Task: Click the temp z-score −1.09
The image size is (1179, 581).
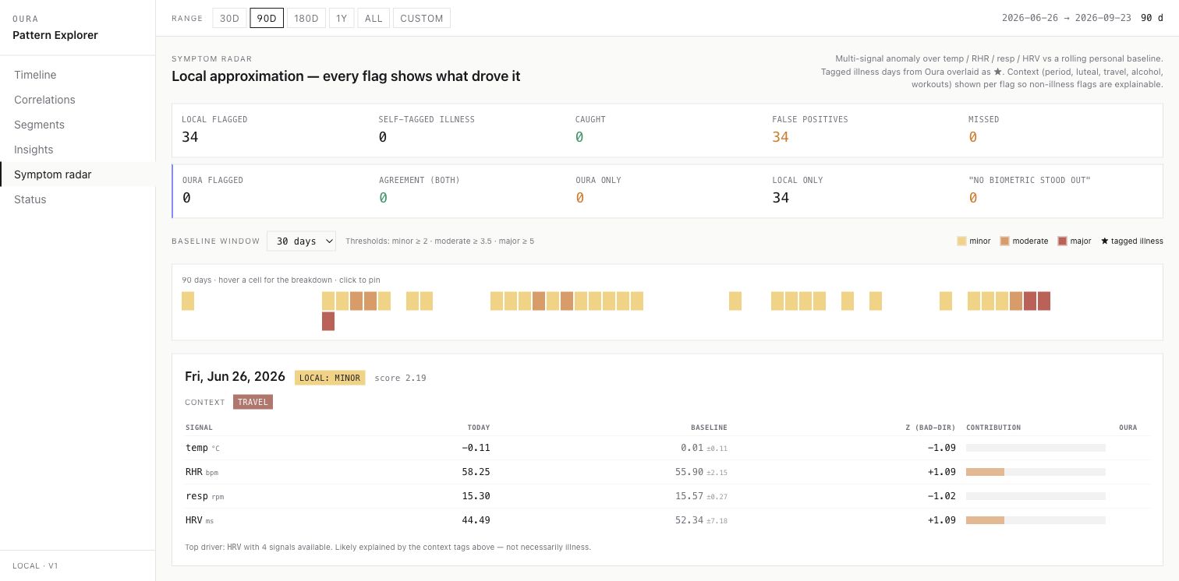Action: 941,448
